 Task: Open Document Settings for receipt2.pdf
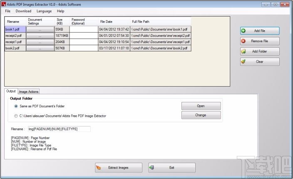pyautogui.click(x=40, y=36)
